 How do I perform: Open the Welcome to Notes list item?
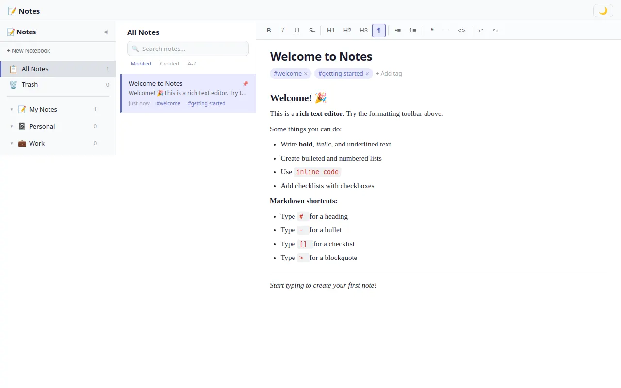click(188, 93)
